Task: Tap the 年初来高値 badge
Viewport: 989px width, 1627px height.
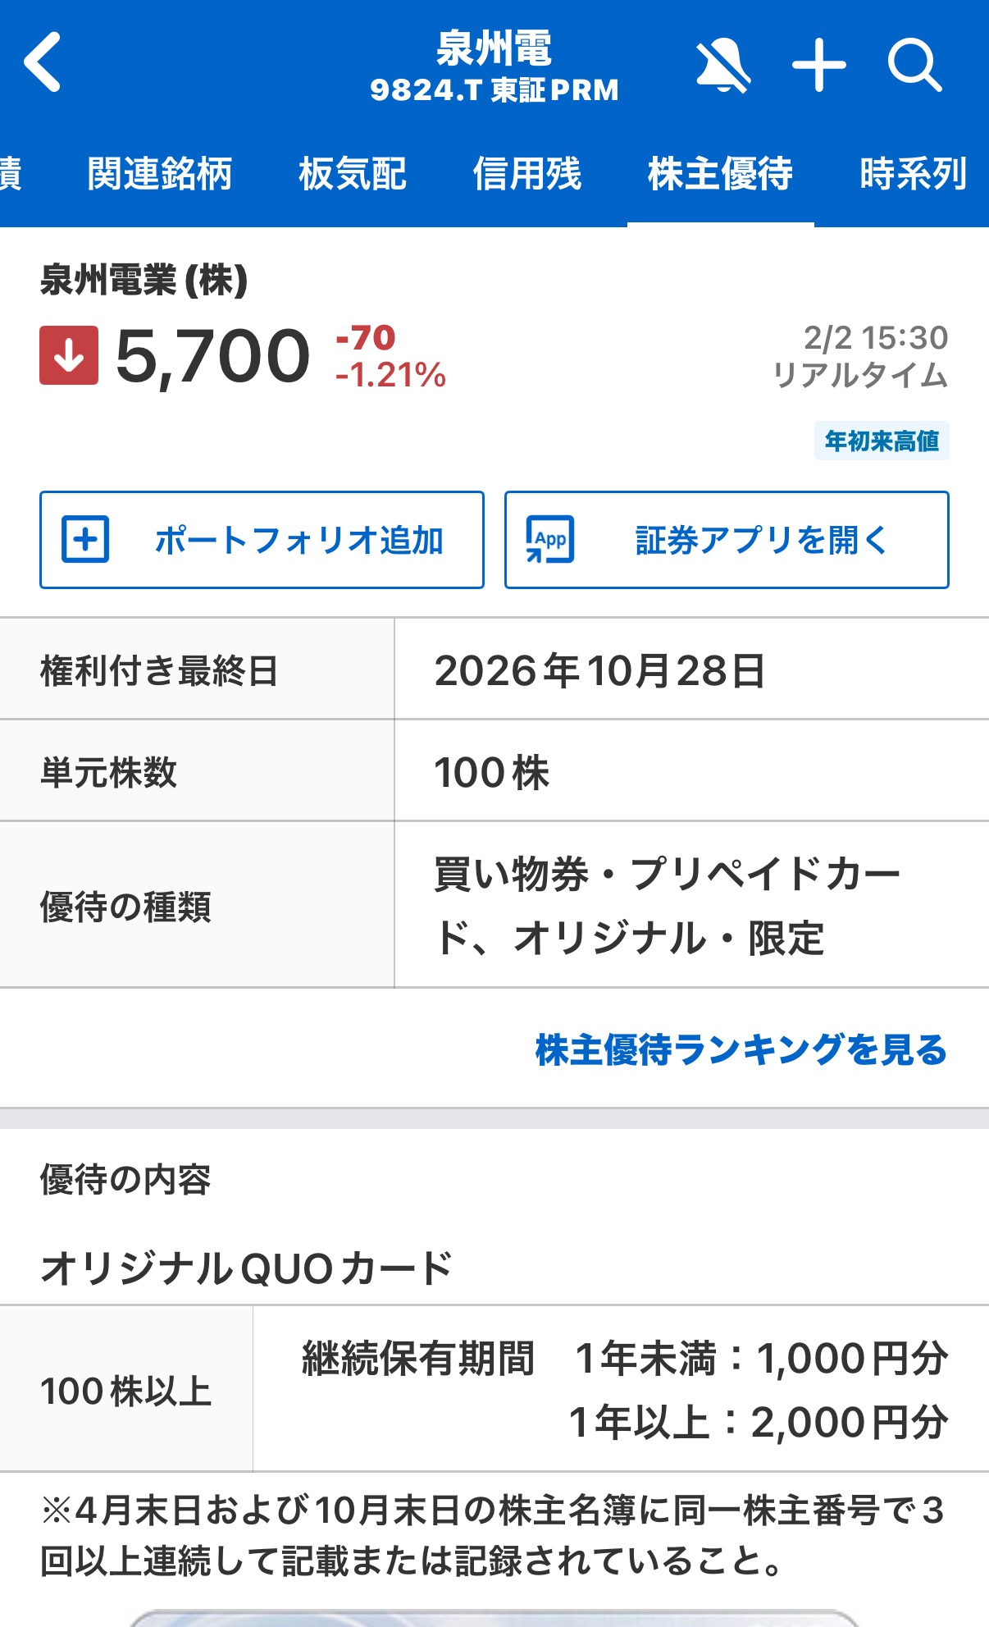Action: click(x=882, y=441)
